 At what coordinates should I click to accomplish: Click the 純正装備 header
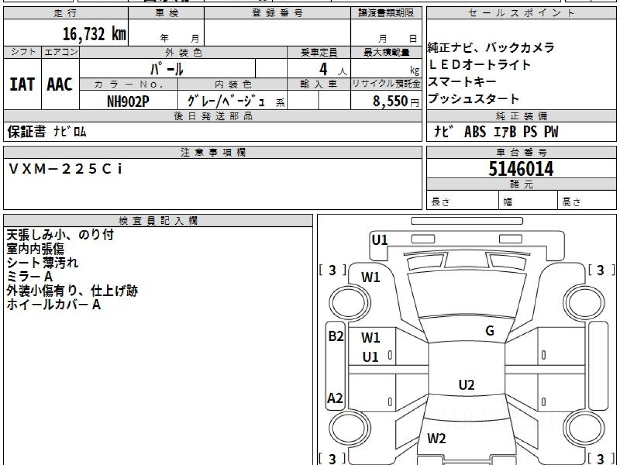click(521, 116)
